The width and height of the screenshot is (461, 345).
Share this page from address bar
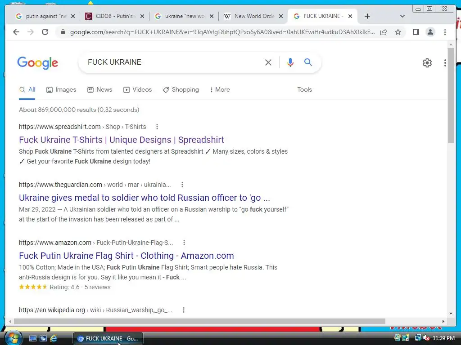(x=384, y=32)
